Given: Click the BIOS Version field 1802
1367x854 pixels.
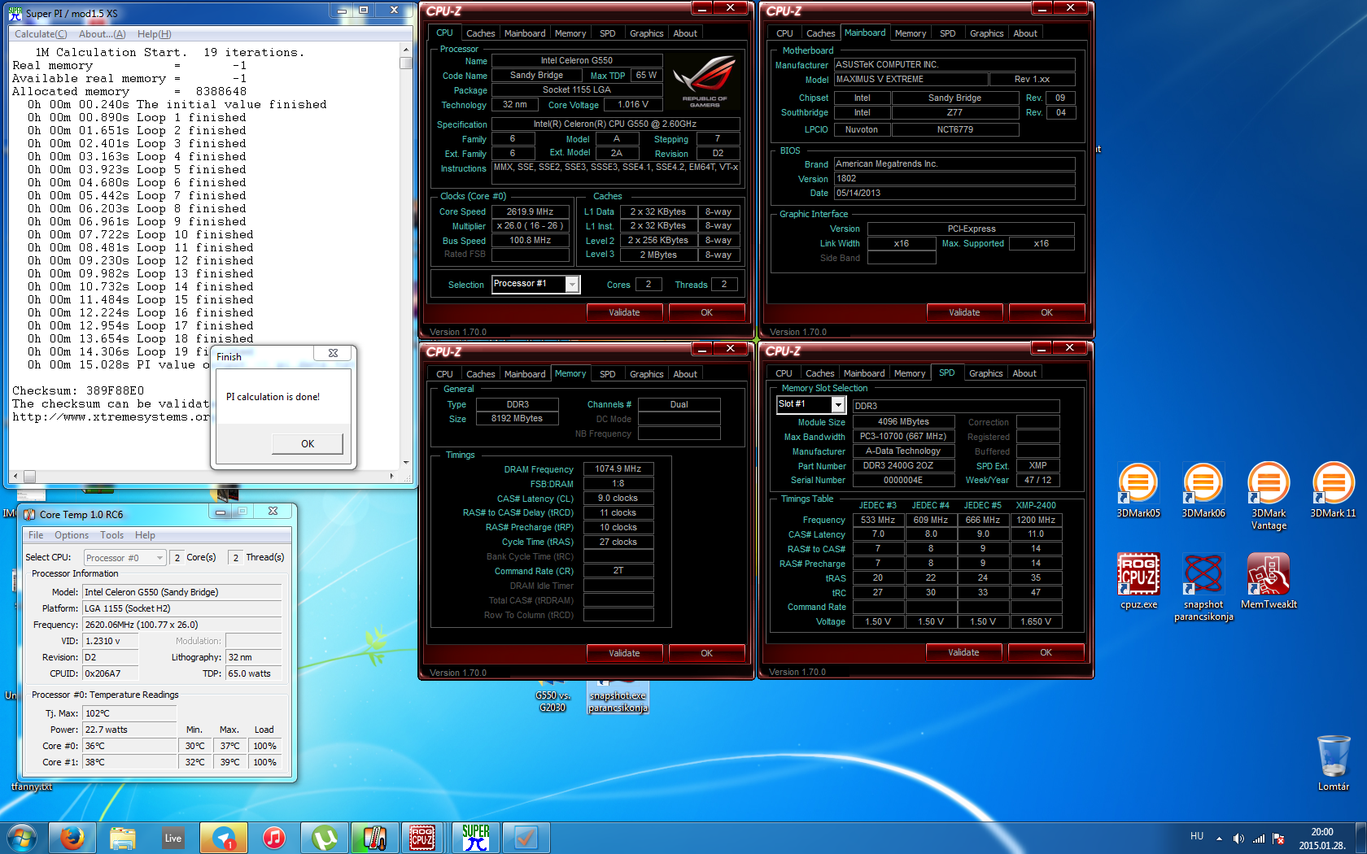Looking at the screenshot, I should 954,179.
